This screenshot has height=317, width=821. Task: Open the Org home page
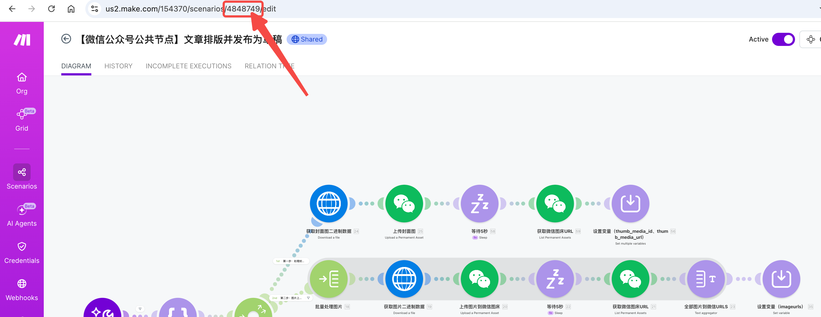tap(22, 83)
